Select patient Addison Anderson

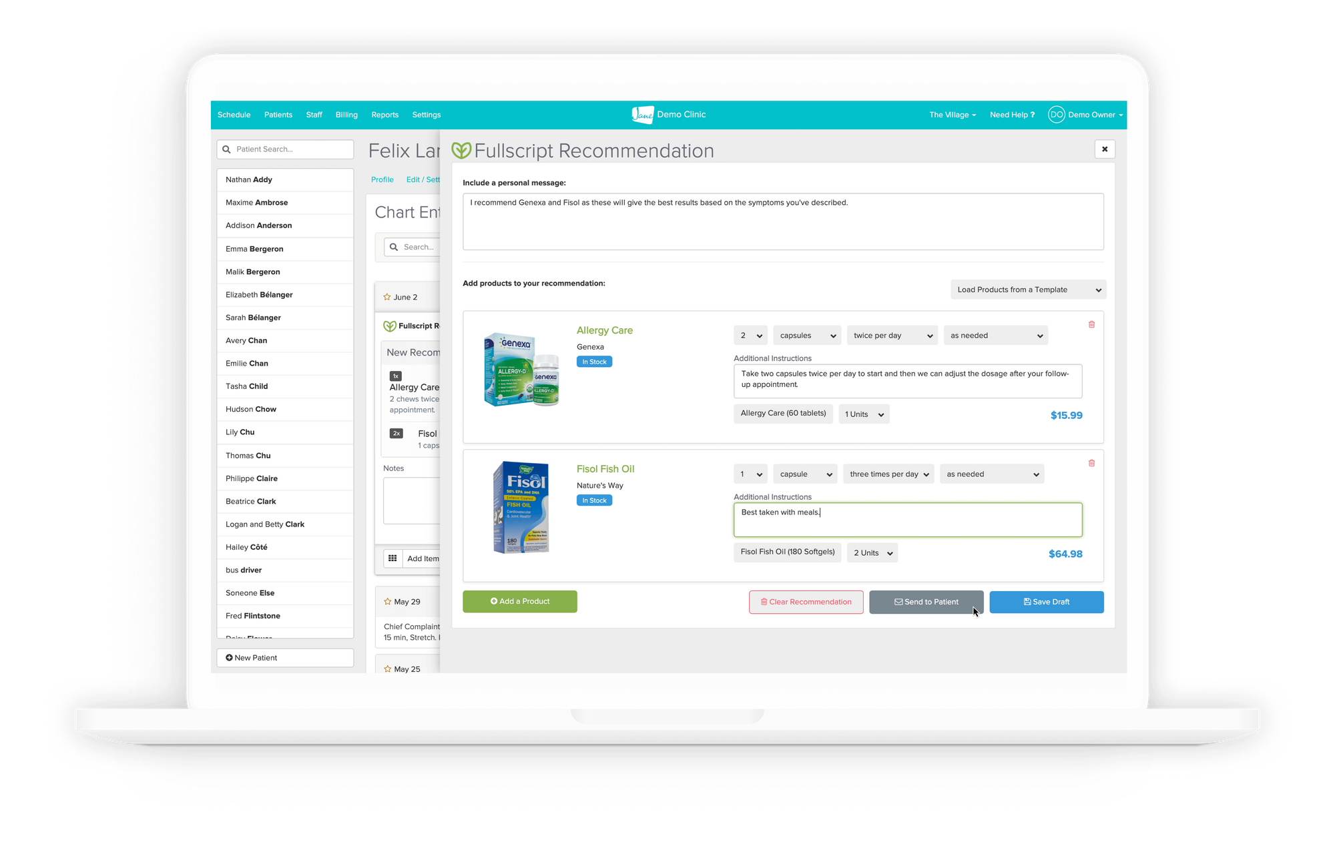coord(285,226)
